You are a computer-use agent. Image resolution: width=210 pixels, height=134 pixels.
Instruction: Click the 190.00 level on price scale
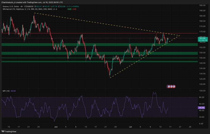point(202,10)
